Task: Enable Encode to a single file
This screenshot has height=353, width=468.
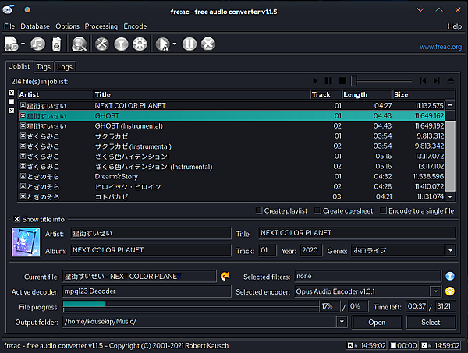Action: [x=383, y=210]
